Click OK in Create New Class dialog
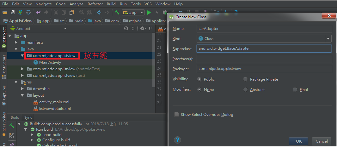Screen dimensions: 337x153 coord(299,141)
